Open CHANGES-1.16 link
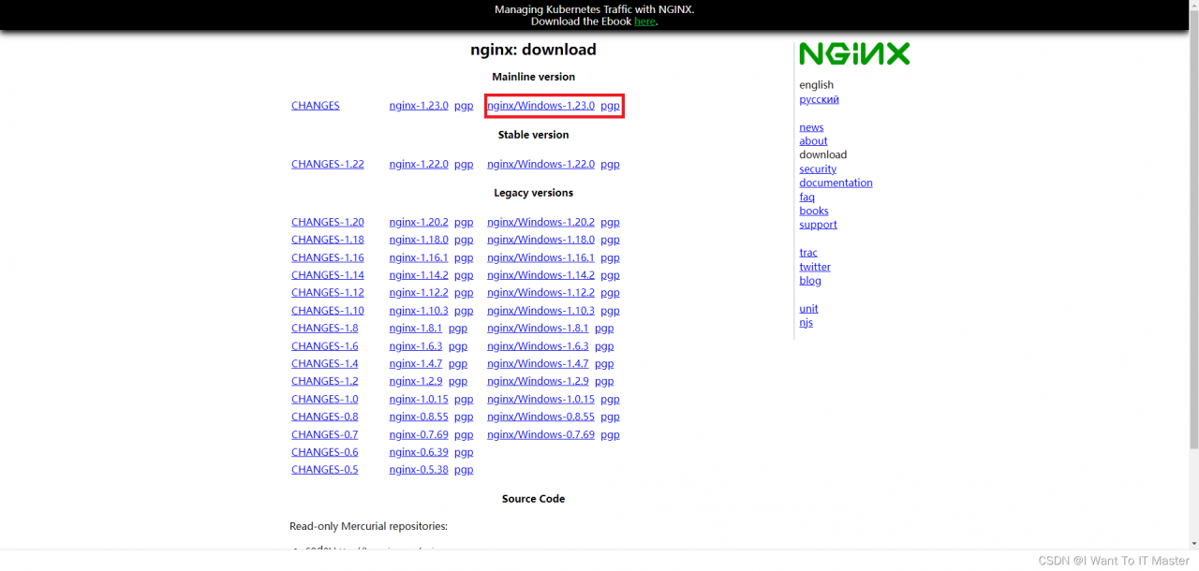This screenshot has width=1199, height=571. pyautogui.click(x=328, y=257)
